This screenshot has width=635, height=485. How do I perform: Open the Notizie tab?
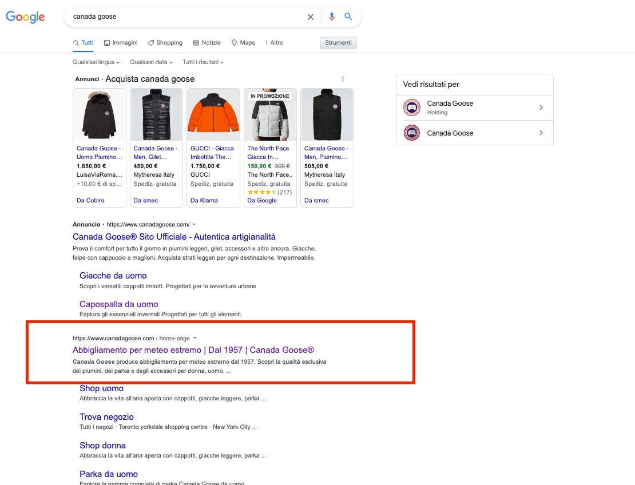pyautogui.click(x=207, y=42)
